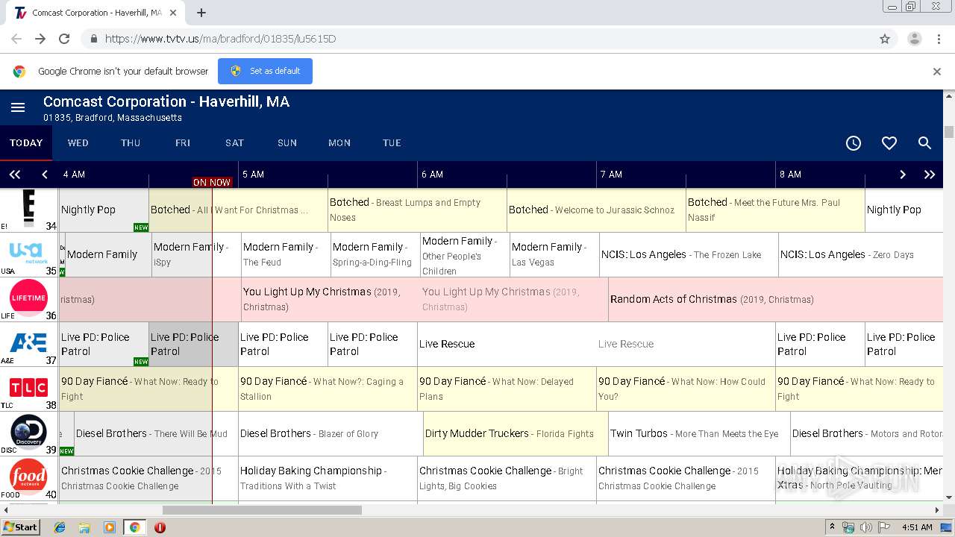Open 90 Day Fiancé - Delayed Plans
This screenshot has width=955, height=537.
(507, 389)
